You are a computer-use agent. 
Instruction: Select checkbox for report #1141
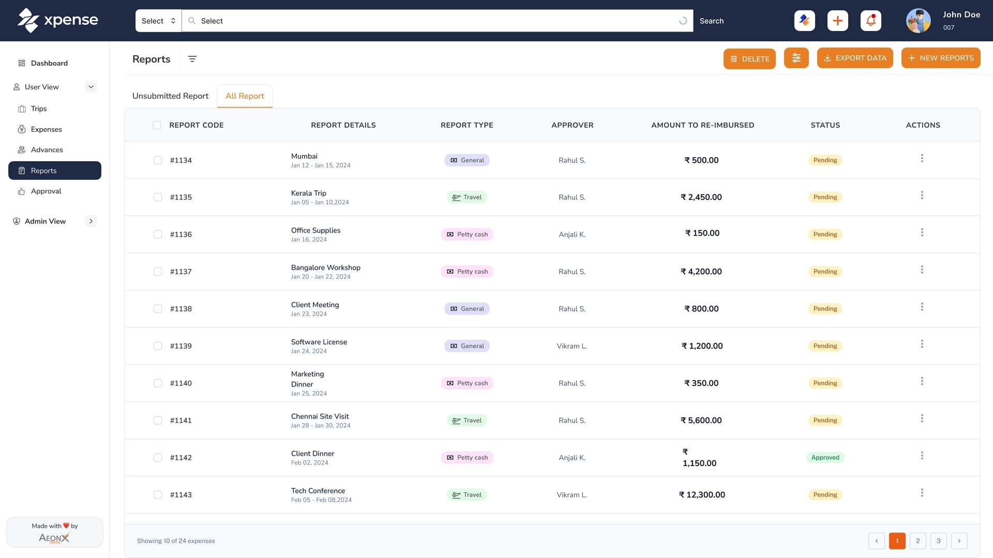point(158,421)
